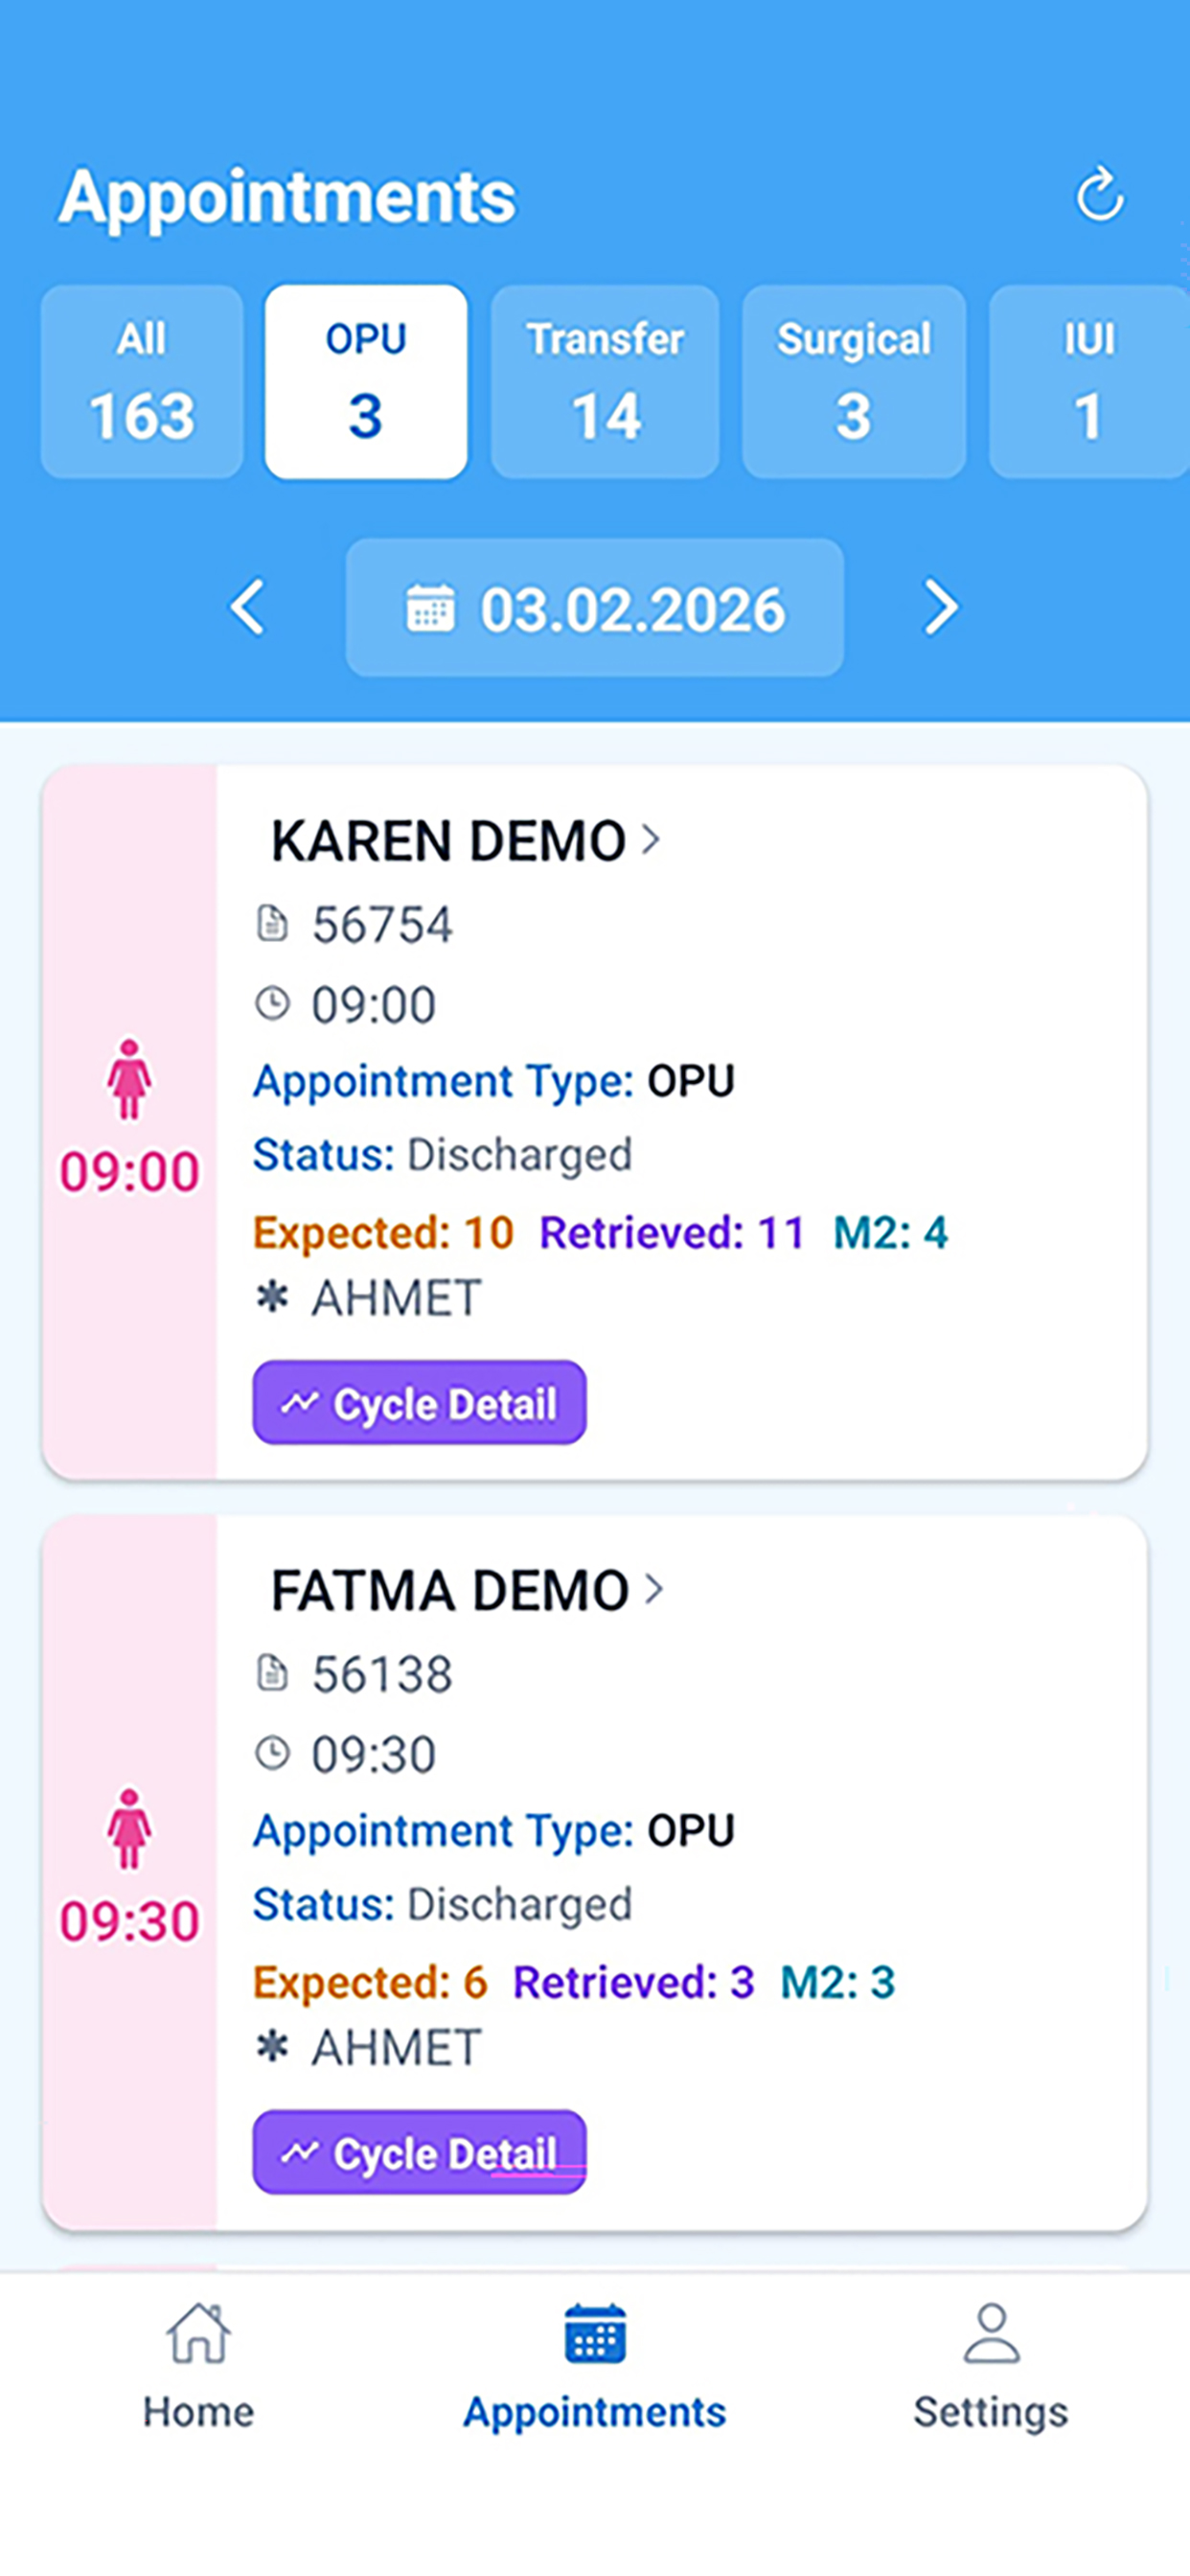
Task: Tap the Appointments calendar icon in bottom bar
Action: pos(595,2333)
